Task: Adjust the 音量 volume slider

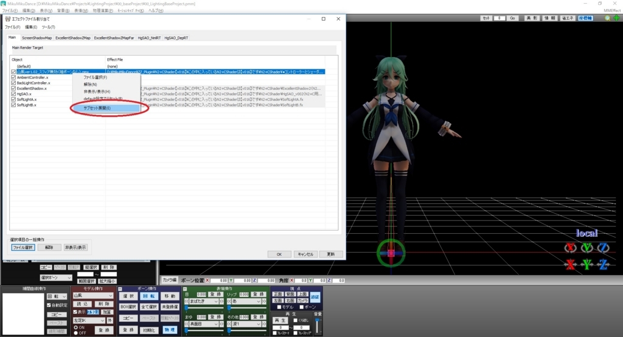Action: (x=318, y=326)
